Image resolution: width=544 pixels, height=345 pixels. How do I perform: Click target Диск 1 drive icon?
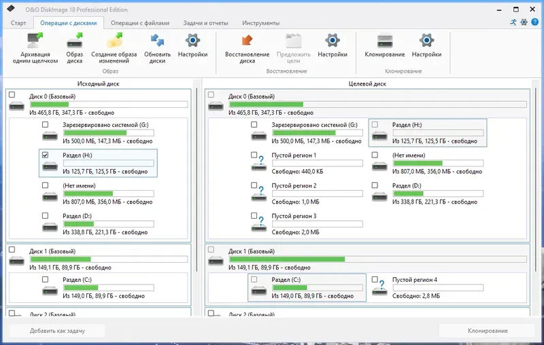[216, 261]
